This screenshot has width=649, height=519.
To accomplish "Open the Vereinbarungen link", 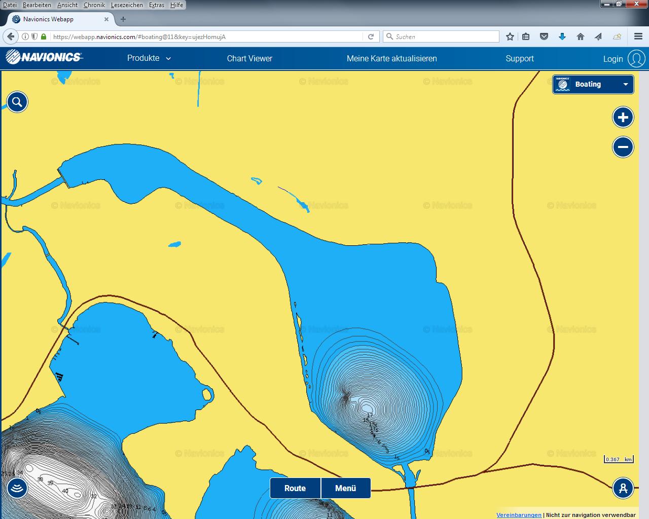I will click(519, 515).
